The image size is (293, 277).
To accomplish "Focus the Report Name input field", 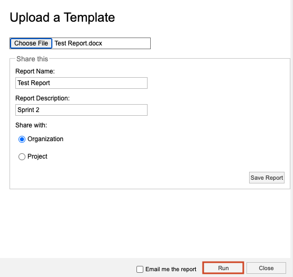I will 81,83.
